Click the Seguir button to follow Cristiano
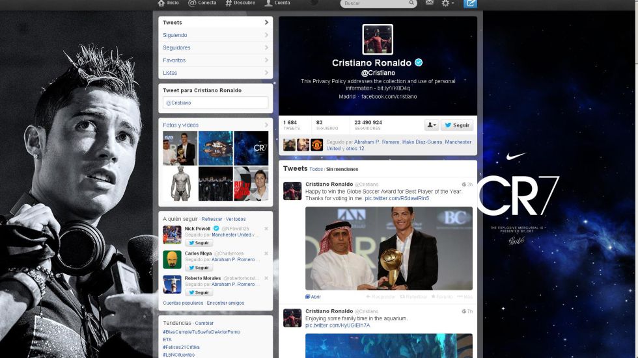Viewport: 638px width, 358px height. point(457,125)
